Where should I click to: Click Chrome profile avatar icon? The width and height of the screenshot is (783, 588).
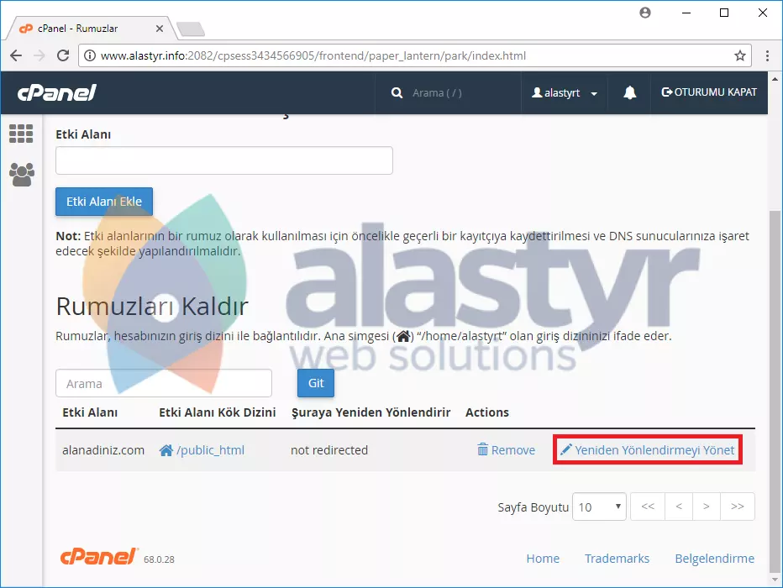645,13
